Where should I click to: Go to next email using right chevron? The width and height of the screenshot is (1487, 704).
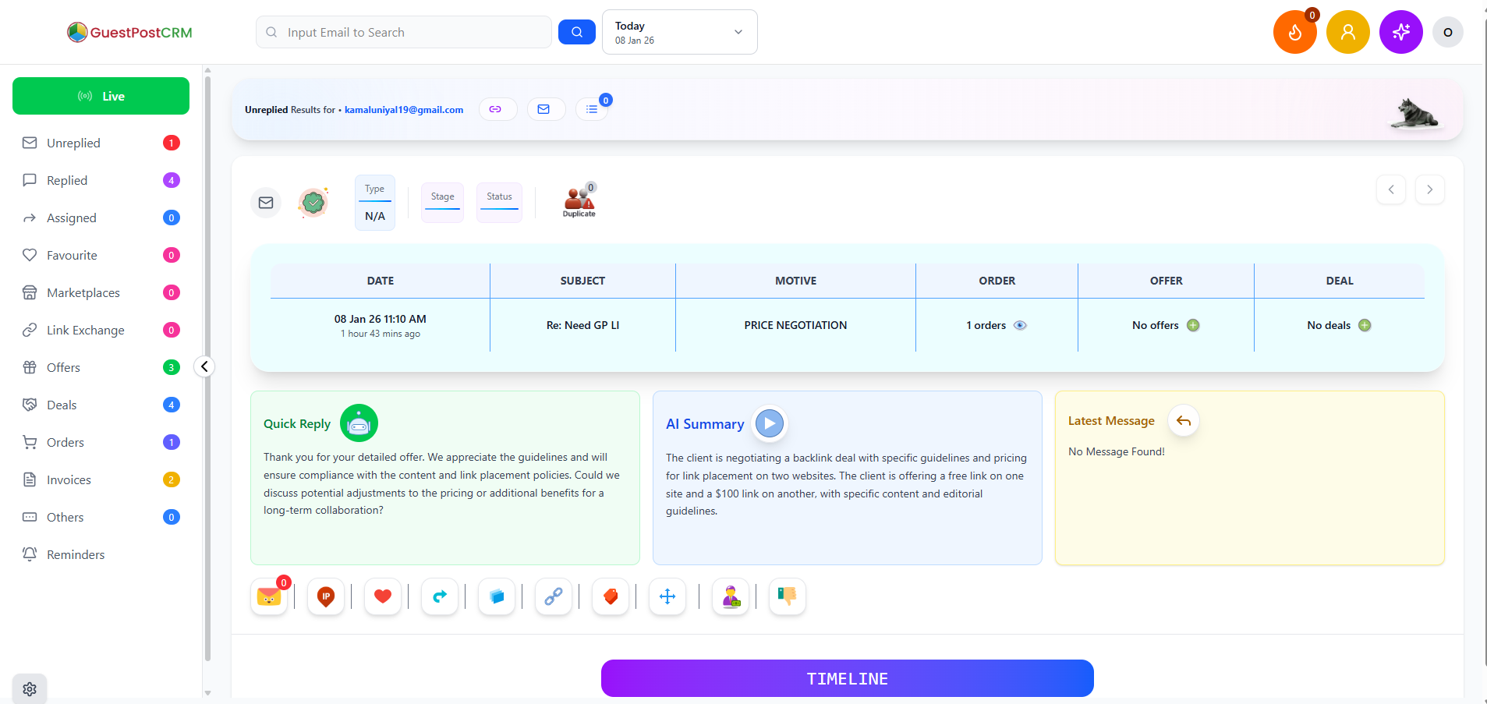pos(1429,189)
